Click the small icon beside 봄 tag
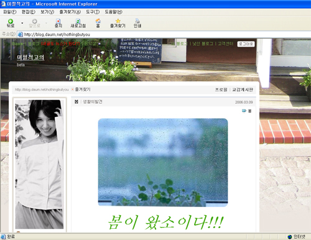This screenshot has height=240, width=311. [244, 111]
